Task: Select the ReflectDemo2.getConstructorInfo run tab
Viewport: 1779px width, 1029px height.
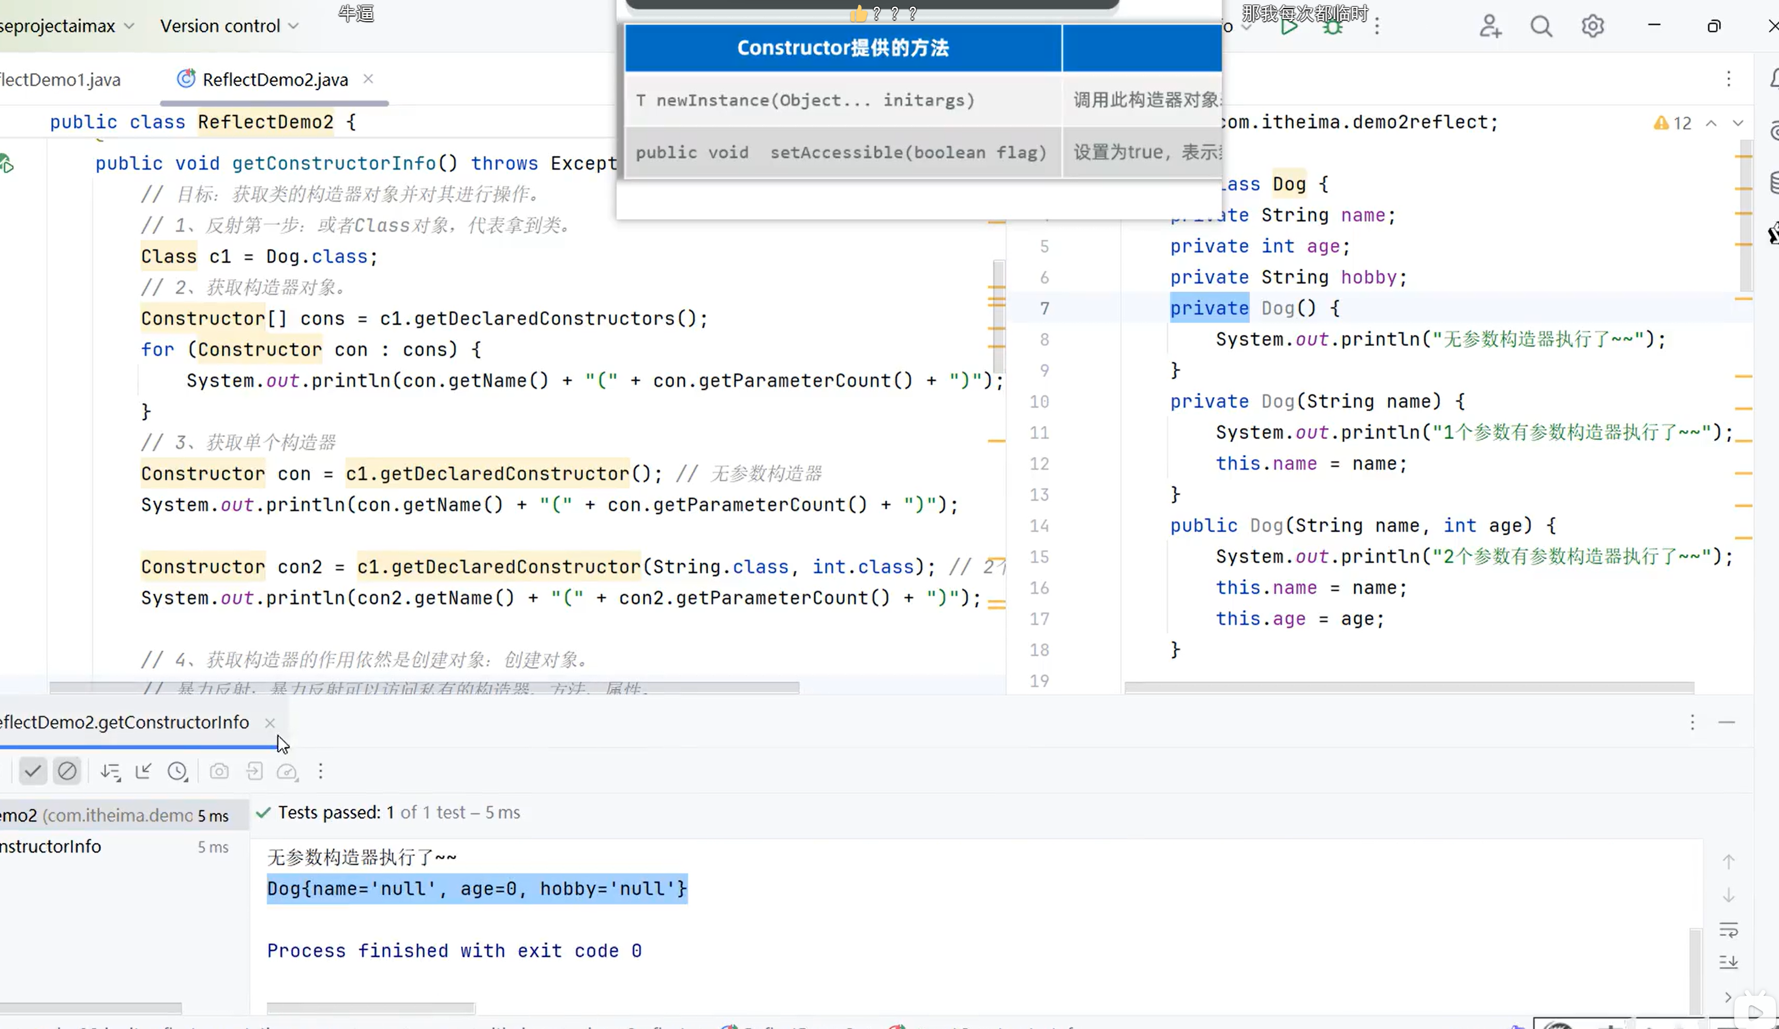Action: (124, 722)
